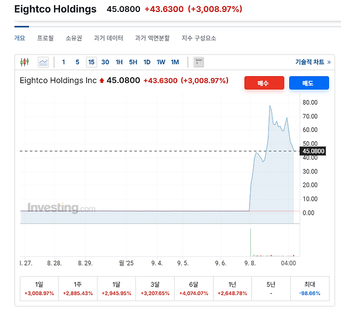
Task: Select the 15 minute interval
Action: coord(91,62)
